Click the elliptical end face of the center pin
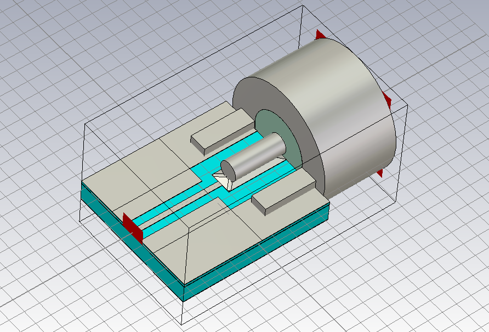Image resolution: width=489 pixels, height=332 pixels. (x=228, y=171)
